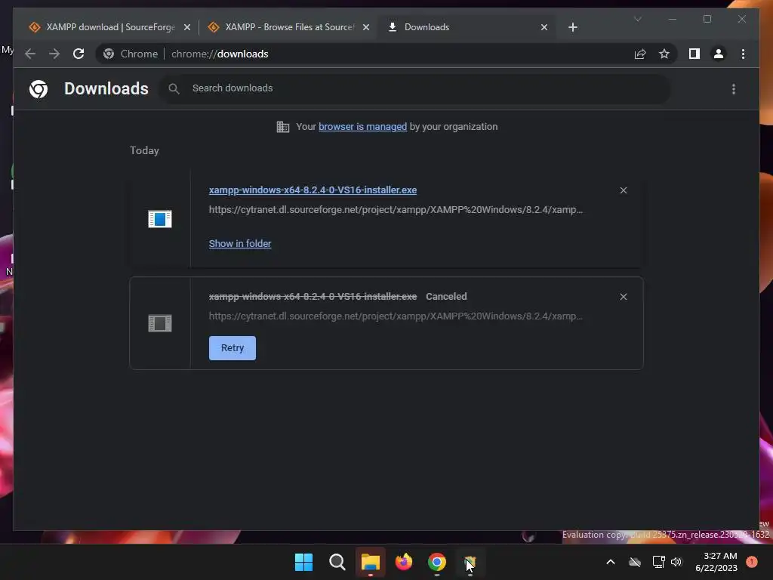The height and width of the screenshot is (580, 773).
Task: Click the search magnifier icon
Action: click(174, 88)
